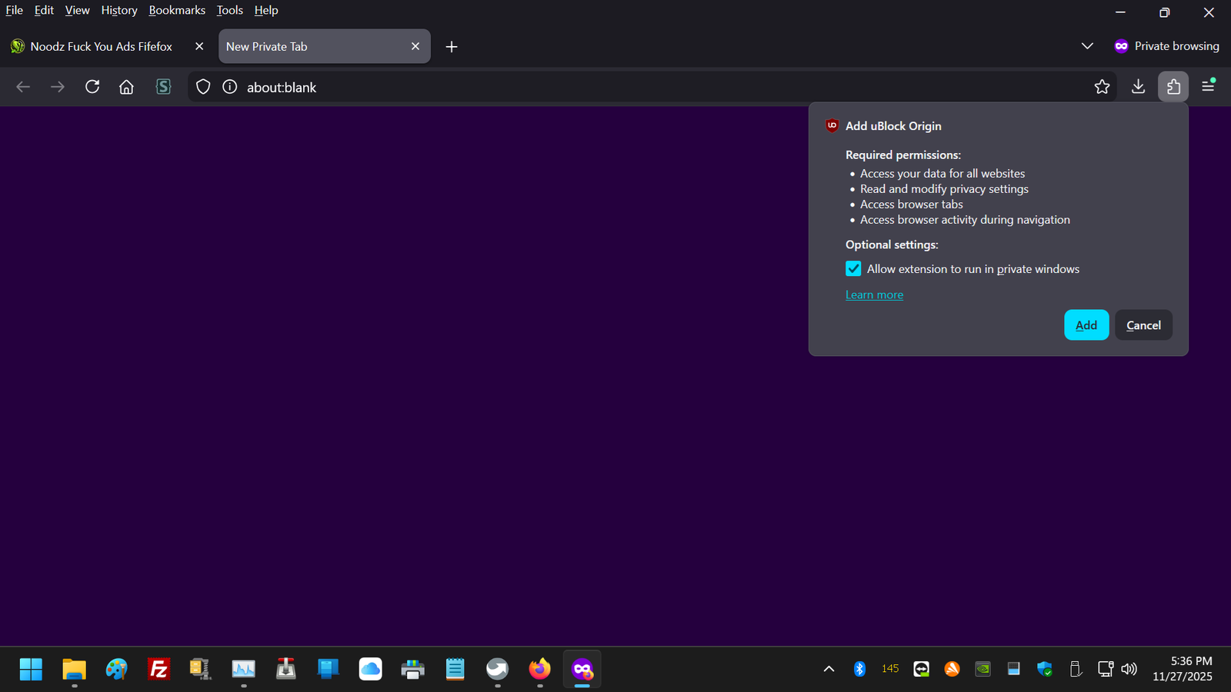Click the green S toolbar icon
The image size is (1231, 692).
(x=163, y=87)
